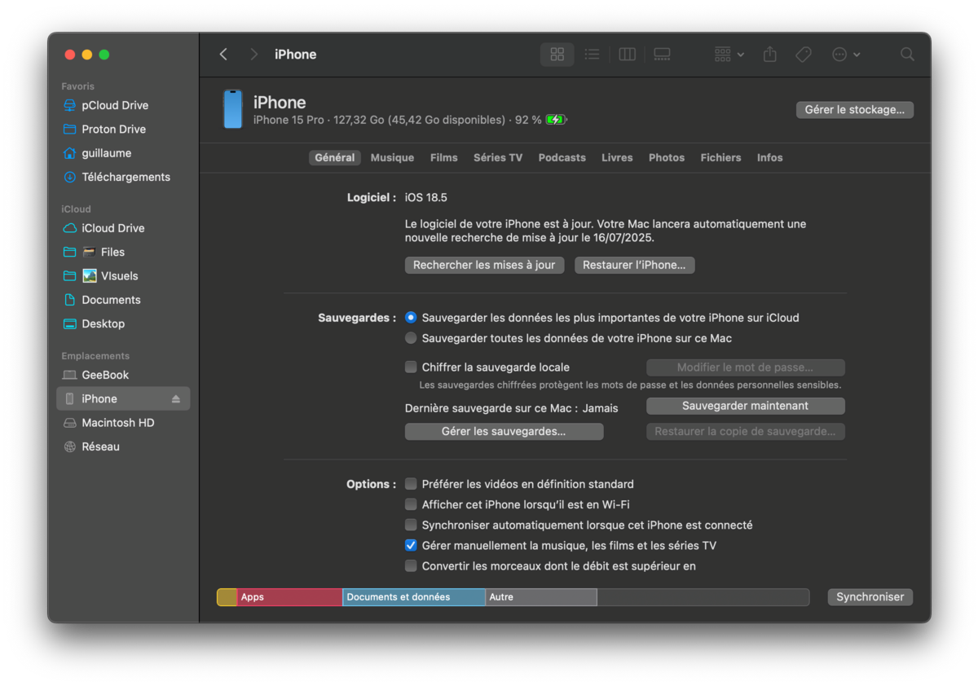The image size is (978, 686).
Task: Click Gérer le stockage button
Action: [x=855, y=110]
